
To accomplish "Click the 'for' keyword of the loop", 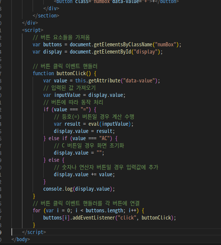I will coord(37,210).
